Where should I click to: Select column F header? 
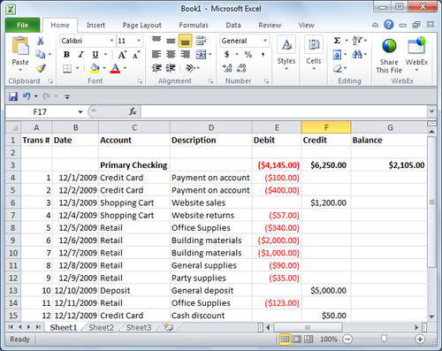tap(326, 127)
